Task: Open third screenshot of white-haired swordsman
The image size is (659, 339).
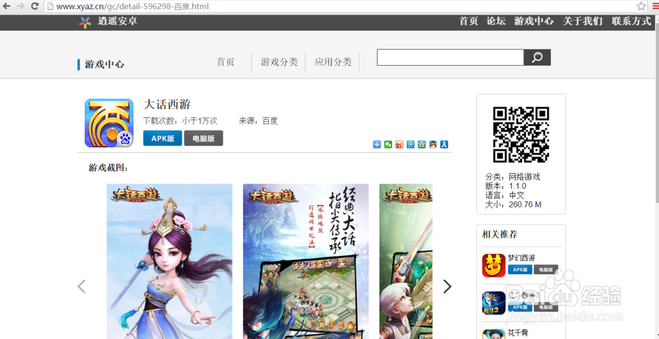Action: [406, 261]
